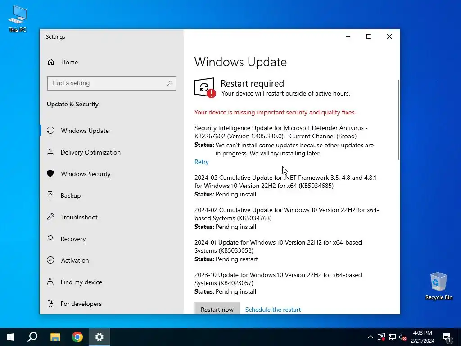The image size is (461, 346).
Task: Click the Backup up-arrow icon
Action: coord(50,196)
